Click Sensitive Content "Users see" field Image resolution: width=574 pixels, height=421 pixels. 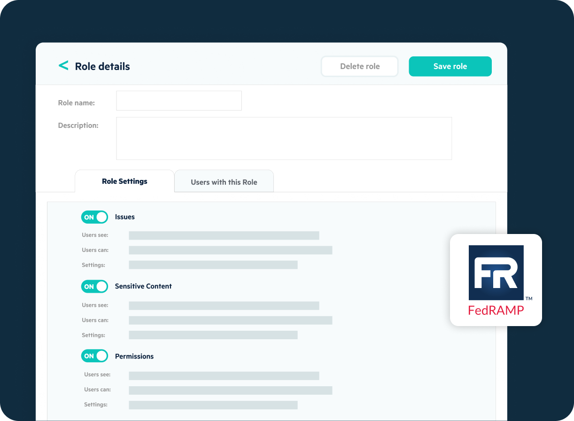tap(224, 305)
